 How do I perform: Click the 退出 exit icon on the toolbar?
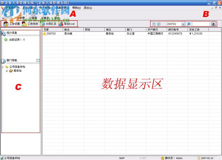[x=57, y=15]
